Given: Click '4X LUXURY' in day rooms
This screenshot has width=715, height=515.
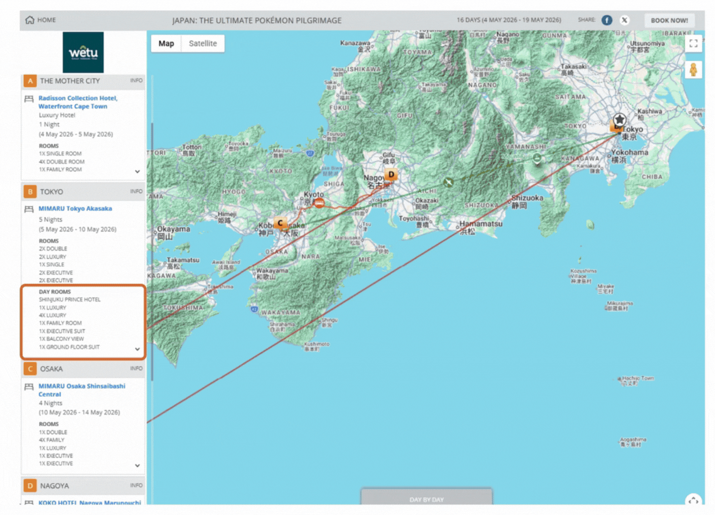Looking at the screenshot, I should (52, 315).
